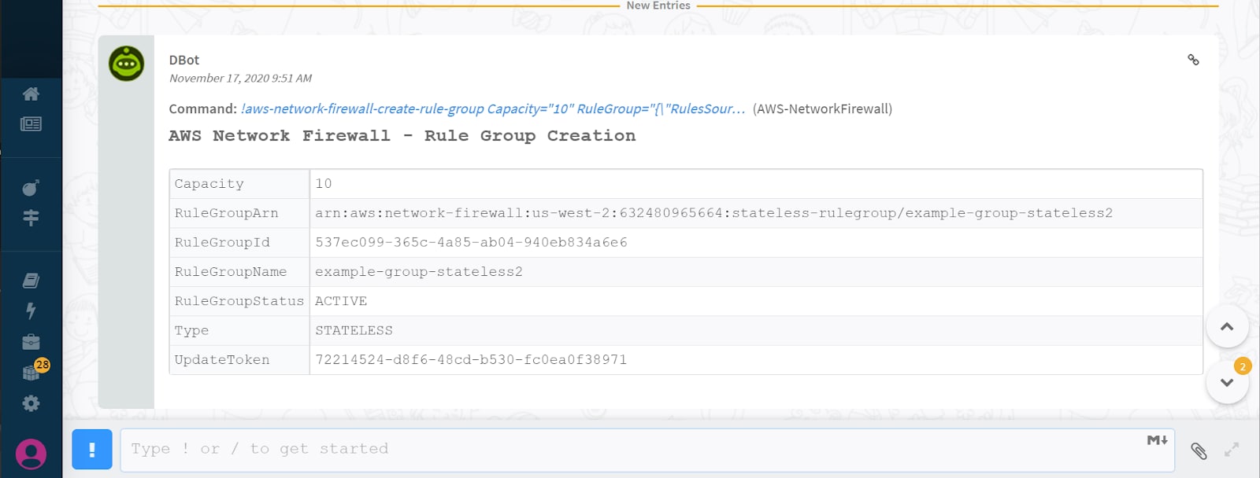Open the Settings gear icon

coord(31,403)
